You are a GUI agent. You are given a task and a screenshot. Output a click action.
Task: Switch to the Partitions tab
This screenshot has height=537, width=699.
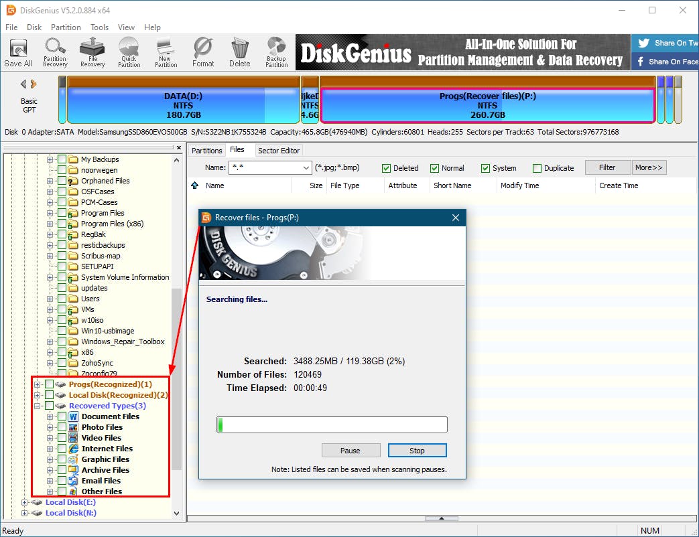(x=206, y=151)
